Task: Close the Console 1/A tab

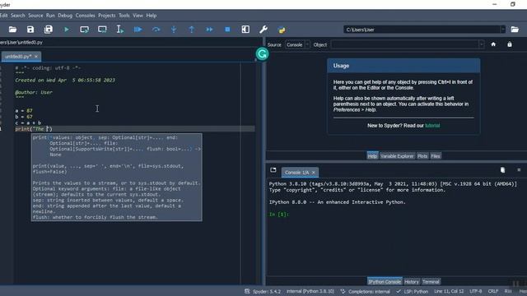Action: point(314,173)
